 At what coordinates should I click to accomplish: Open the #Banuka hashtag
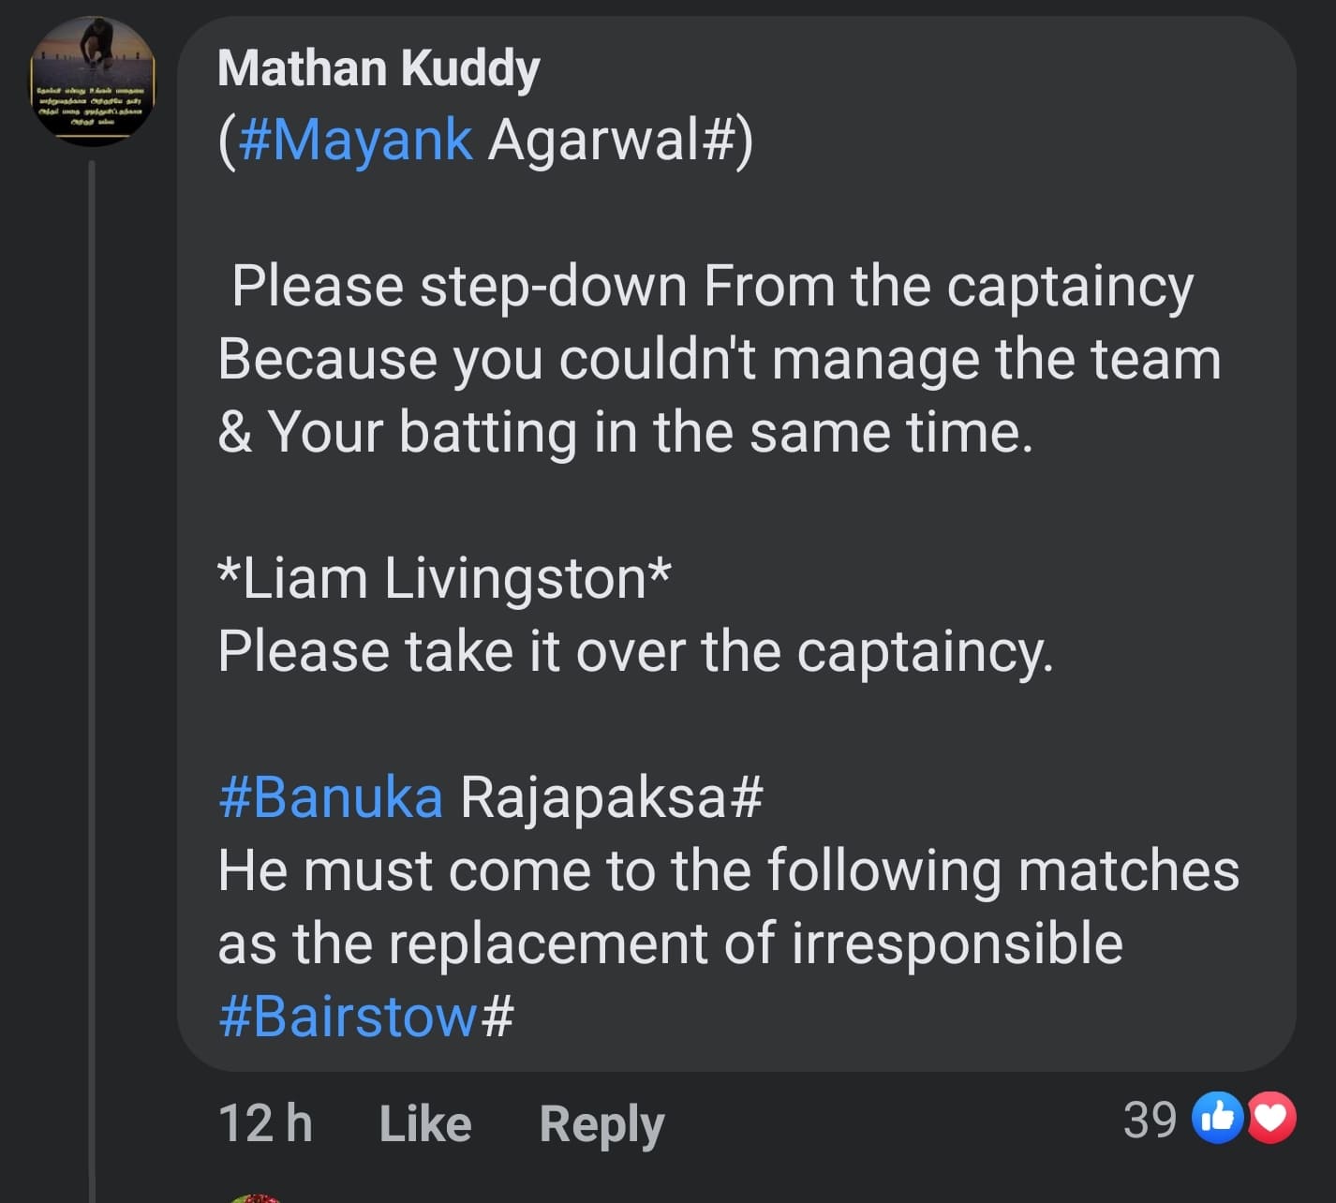click(331, 797)
